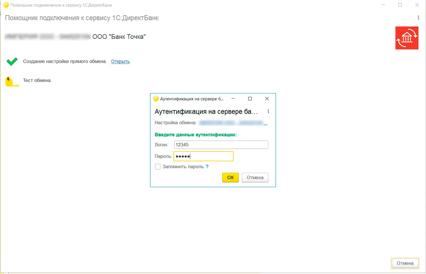This screenshot has height=274, width=426.
Task: Click the yellow progress icon beside Тест обмена
Action: [12, 81]
